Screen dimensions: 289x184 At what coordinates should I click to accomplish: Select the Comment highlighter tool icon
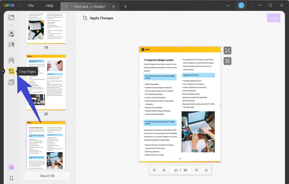[x=11, y=34]
